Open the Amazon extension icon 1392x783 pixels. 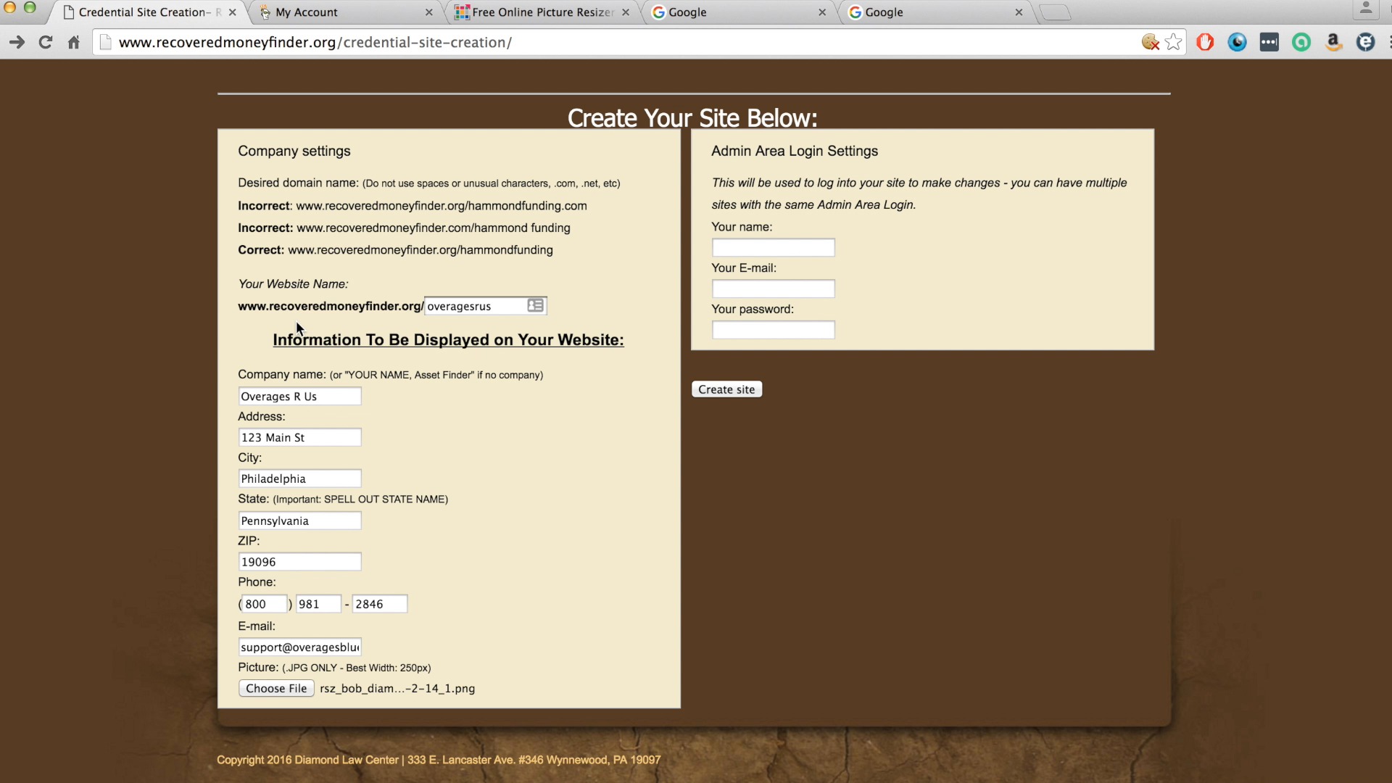pyautogui.click(x=1333, y=42)
